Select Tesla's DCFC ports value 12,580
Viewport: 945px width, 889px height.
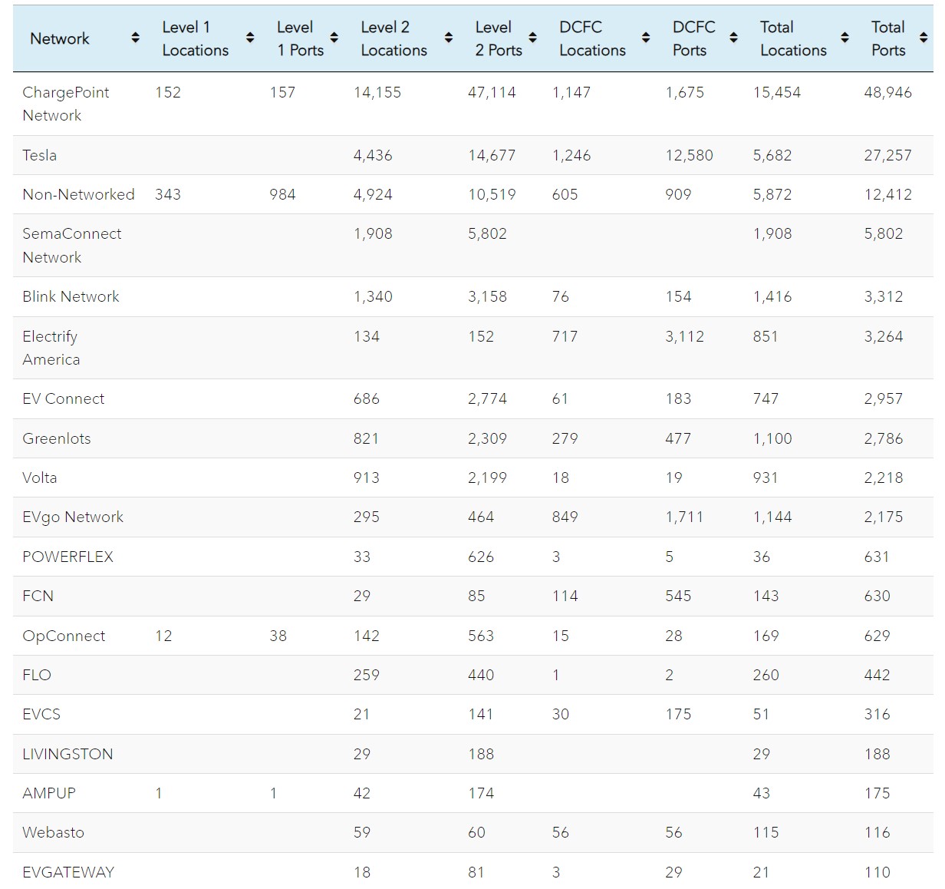[689, 156]
